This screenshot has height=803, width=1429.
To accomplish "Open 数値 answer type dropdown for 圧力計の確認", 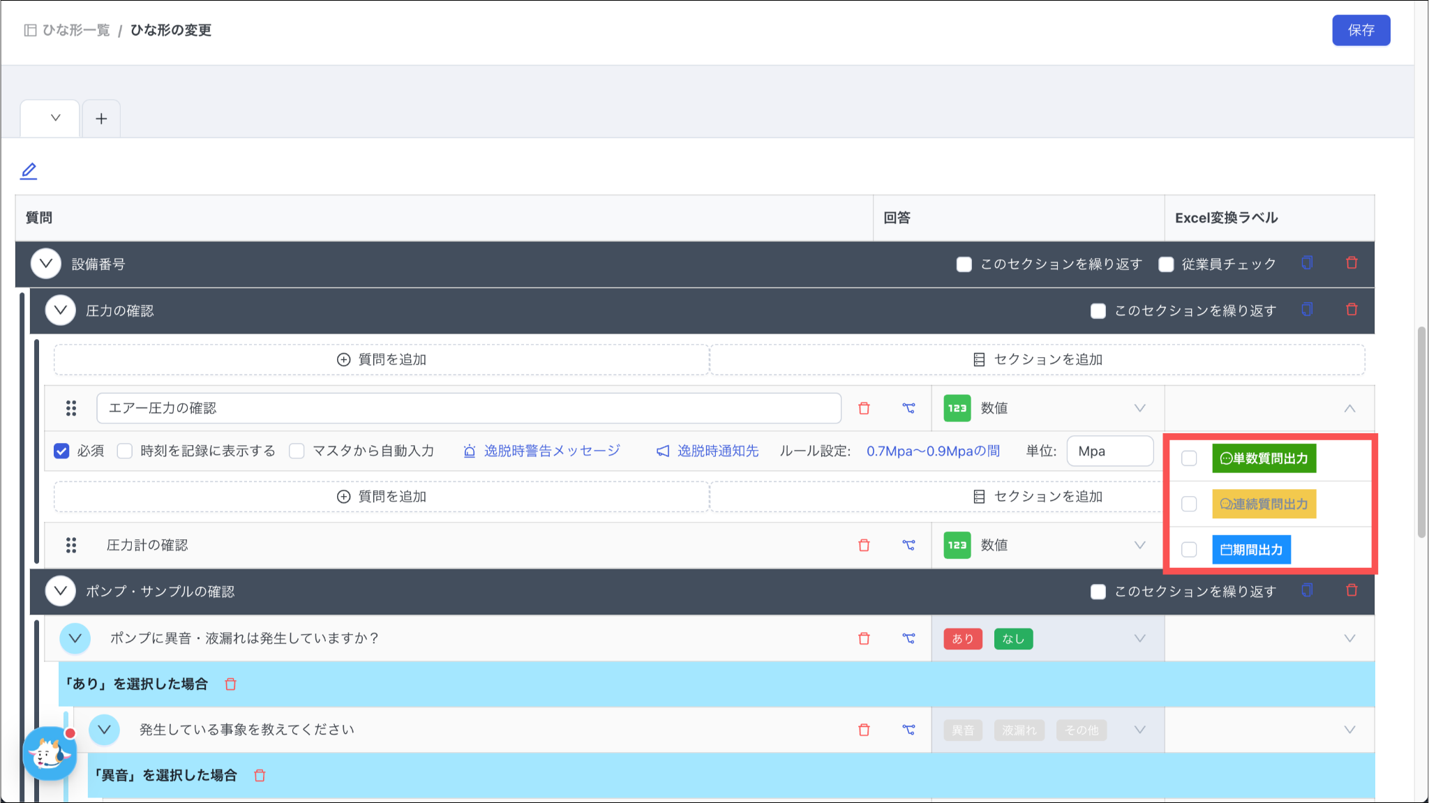I will click(x=1139, y=545).
